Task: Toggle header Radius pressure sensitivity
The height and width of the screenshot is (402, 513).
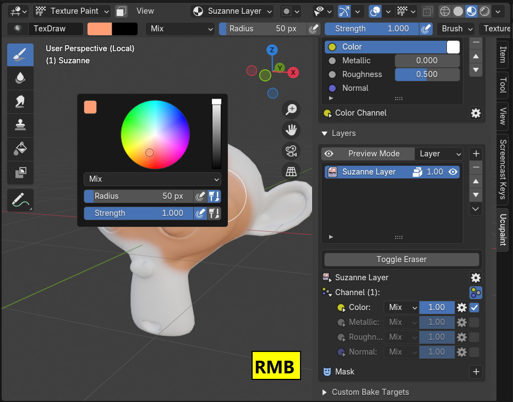Action: point(313,29)
